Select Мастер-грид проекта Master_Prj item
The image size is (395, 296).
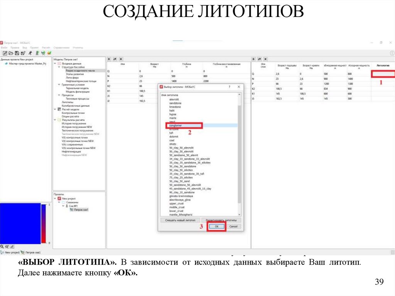coord(27,64)
